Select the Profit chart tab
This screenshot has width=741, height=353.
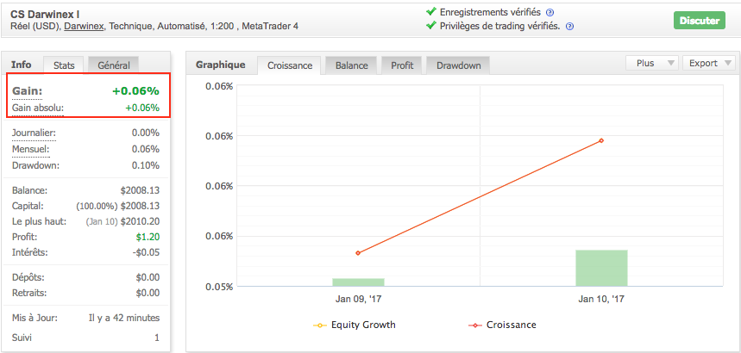point(402,65)
